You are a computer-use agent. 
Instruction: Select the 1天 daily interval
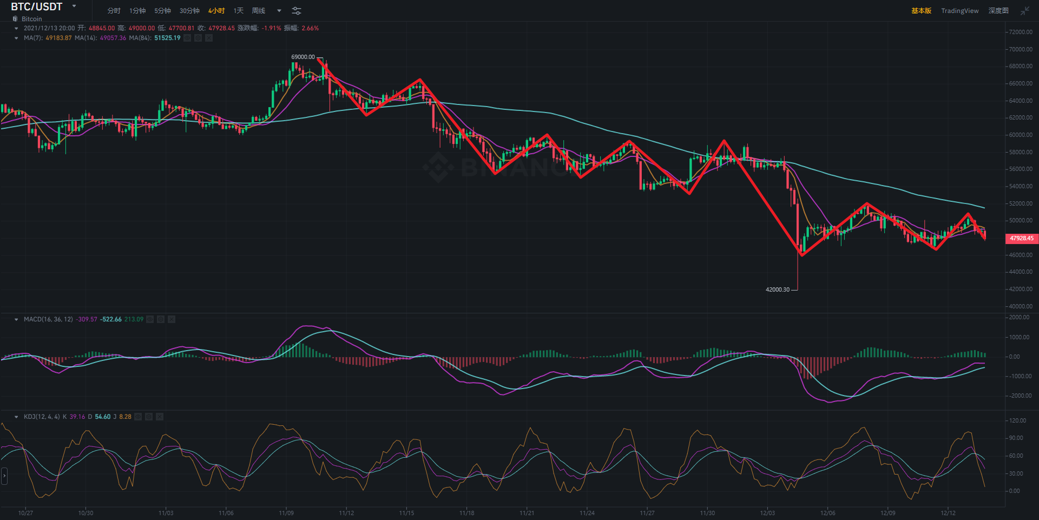click(x=238, y=11)
